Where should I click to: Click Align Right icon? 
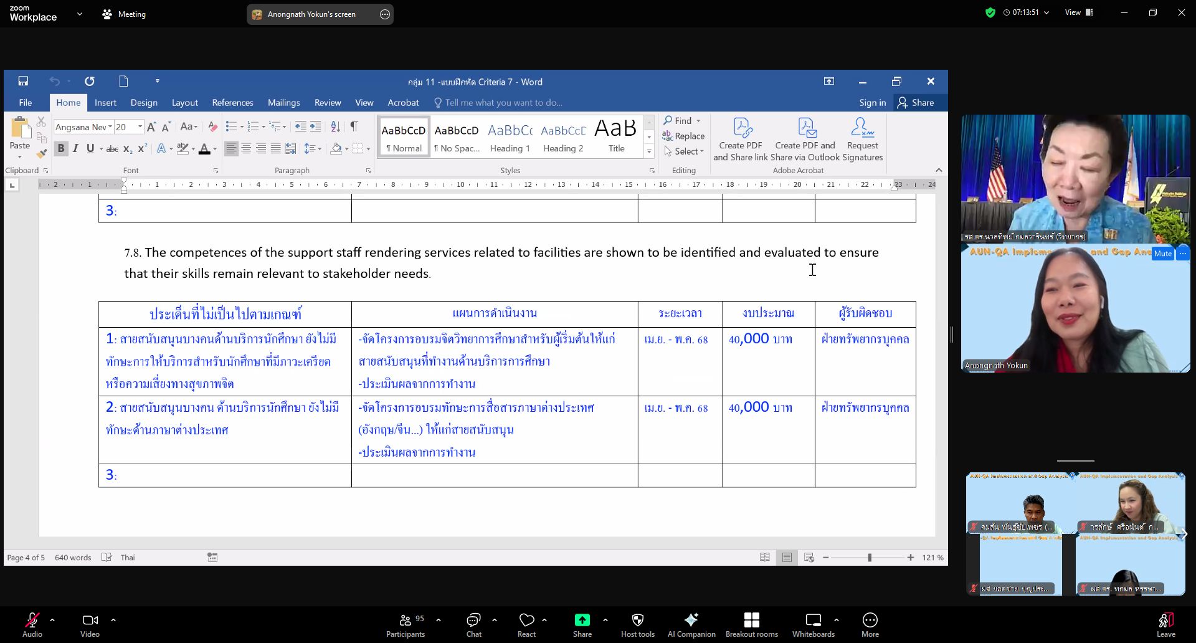(261, 148)
